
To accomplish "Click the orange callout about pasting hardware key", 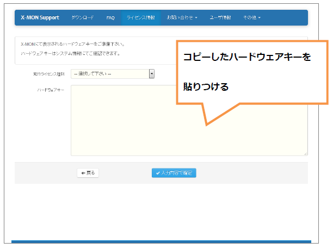I will 252,71.
